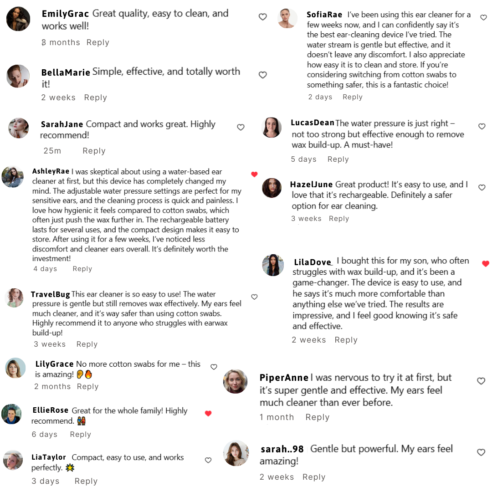Toggle the red heart on EllieRose's comment
This screenshot has height=492, width=492.
(208, 413)
